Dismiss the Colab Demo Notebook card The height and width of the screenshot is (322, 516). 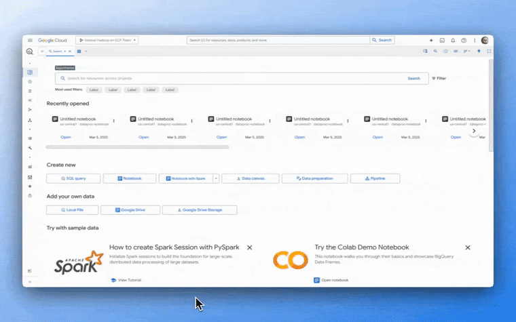coord(468,248)
